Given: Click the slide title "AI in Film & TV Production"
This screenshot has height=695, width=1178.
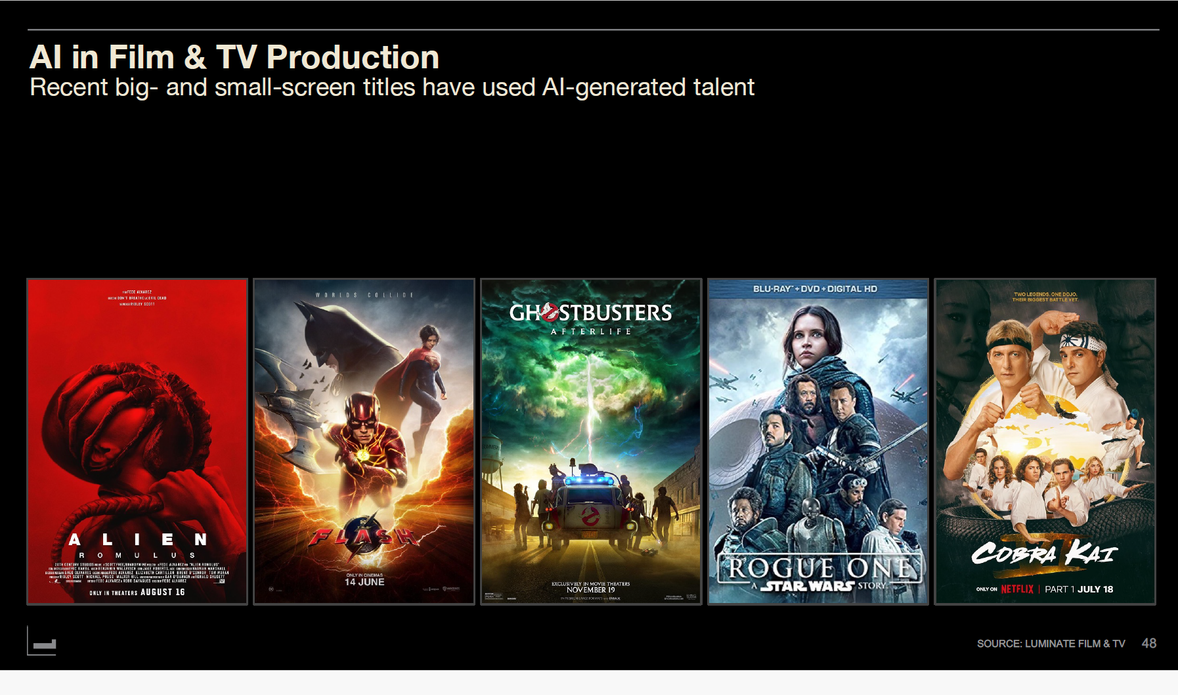Looking at the screenshot, I should [x=234, y=57].
